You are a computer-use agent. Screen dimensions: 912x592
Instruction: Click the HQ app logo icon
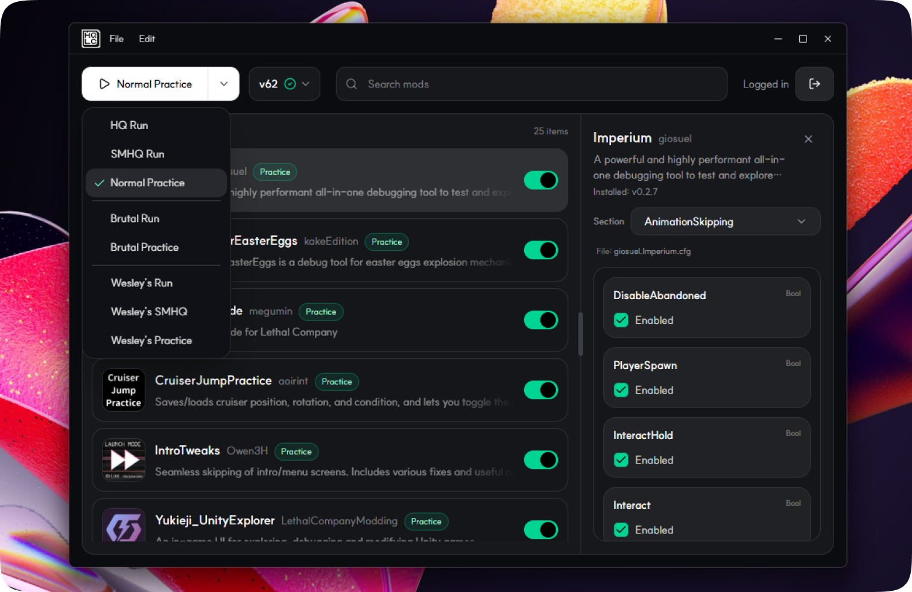click(91, 39)
